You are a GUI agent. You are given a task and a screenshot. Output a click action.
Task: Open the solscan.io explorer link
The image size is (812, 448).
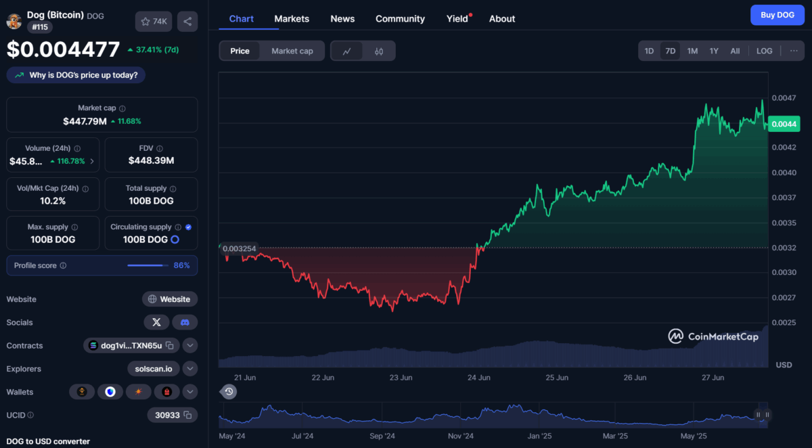point(154,369)
